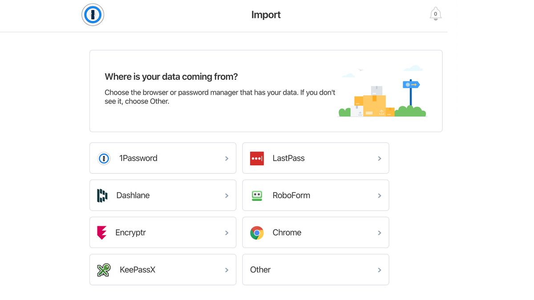
Task: Click the chevron on the Chrome card
Action: pos(380,232)
